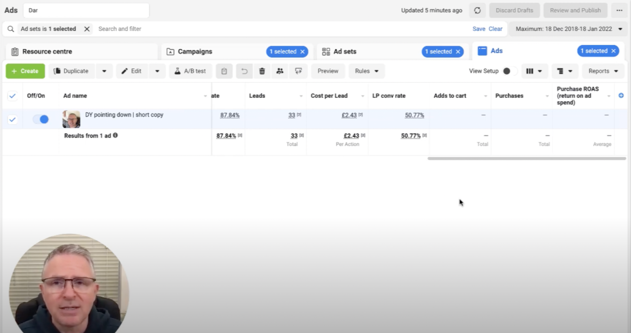Clear the Ad sets selection badge
The image size is (631, 333).
pos(458,52)
